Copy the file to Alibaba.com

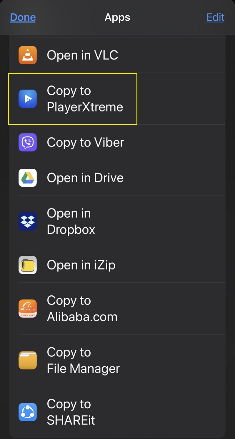coord(82,308)
